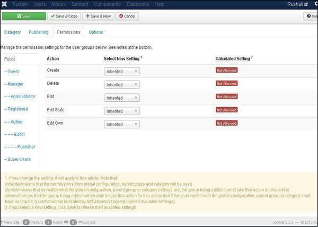Screen dimensions: 318x227
Task: Switch to the Publishing tab
Action: (x=39, y=32)
